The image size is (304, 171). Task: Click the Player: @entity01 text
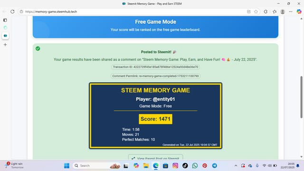pyautogui.click(x=155, y=99)
